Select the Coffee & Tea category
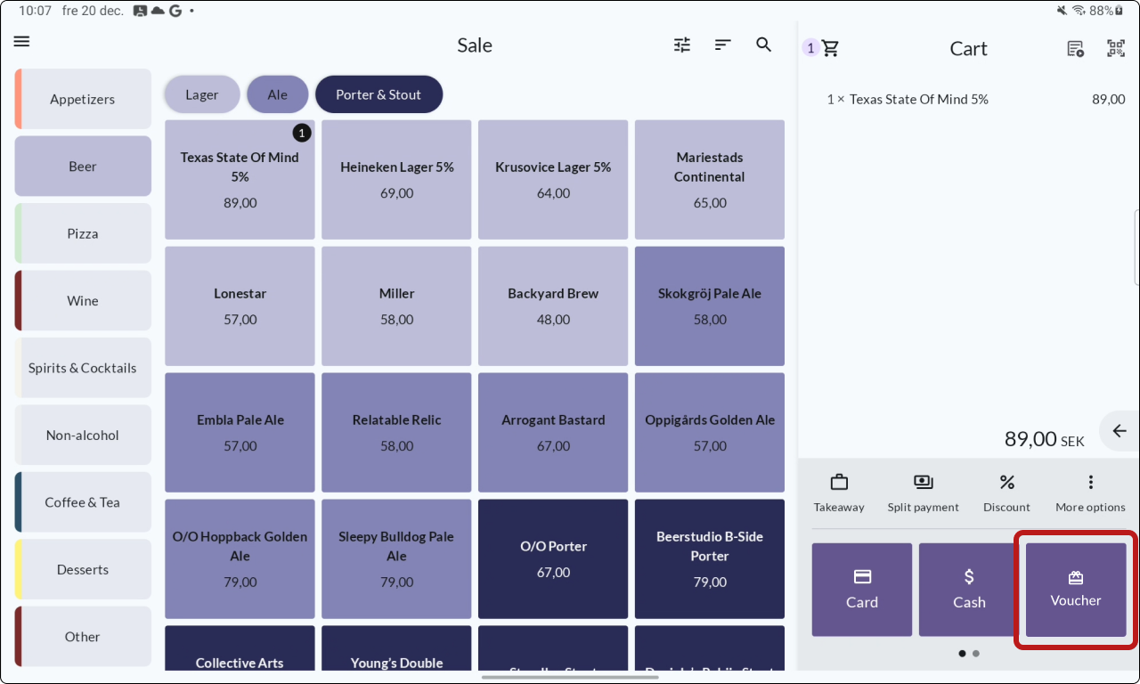 tap(83, 502)
